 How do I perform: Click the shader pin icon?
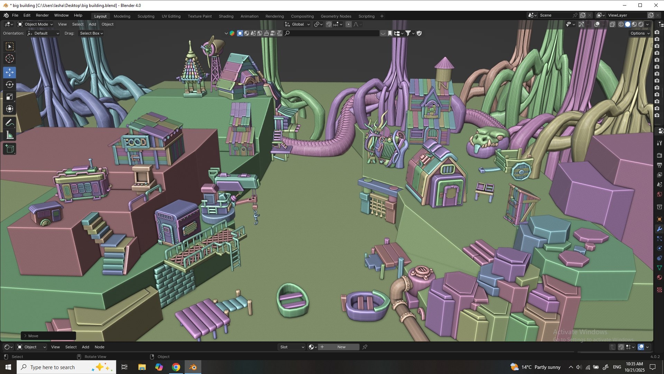pyautogui.click(x=365, y=347)
